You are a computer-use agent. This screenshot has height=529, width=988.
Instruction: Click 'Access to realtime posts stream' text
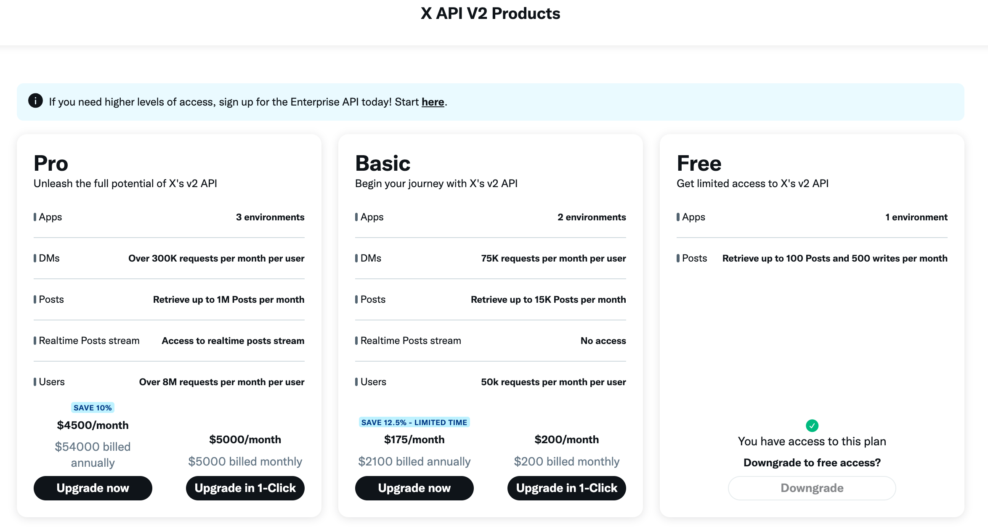point(233,341)
